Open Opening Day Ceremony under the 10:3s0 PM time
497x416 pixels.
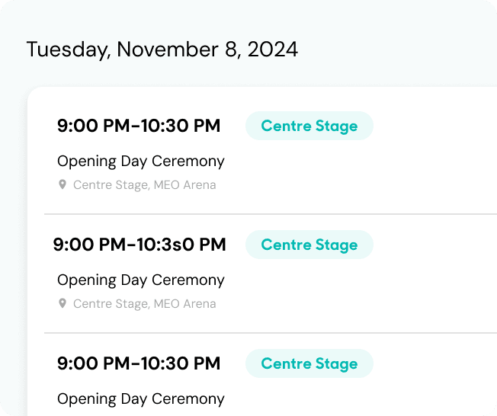pyautogui.click(x=141, y=280)
